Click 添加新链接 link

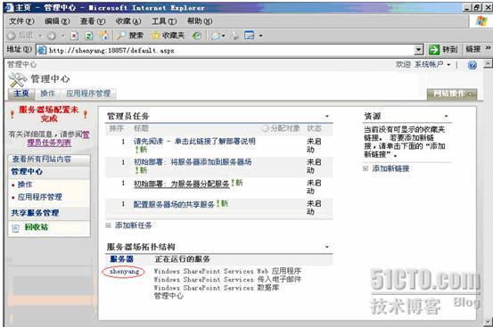pos(390,168)
